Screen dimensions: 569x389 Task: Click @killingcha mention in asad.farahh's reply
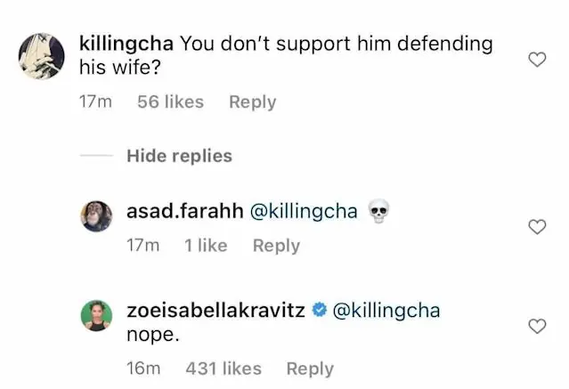tap(304, 211)
